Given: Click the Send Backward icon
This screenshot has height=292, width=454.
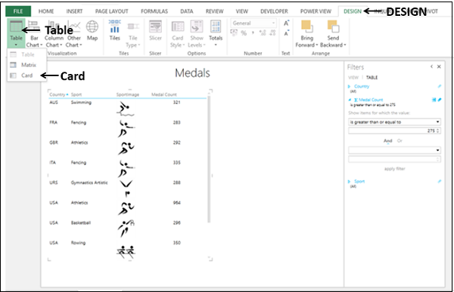Looking at the screenshot, I should pyautogui.click(x=333, y=34).
